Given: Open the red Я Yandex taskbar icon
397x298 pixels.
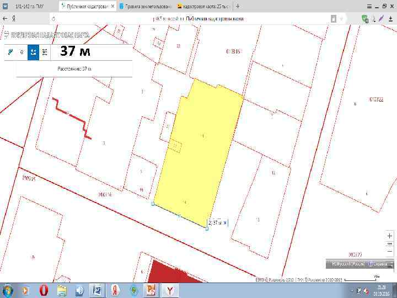Looking at the screenshot, I should [x=115, y=291].
